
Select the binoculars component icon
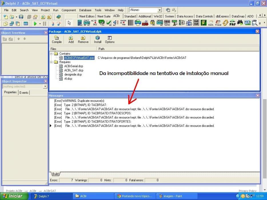240,23
